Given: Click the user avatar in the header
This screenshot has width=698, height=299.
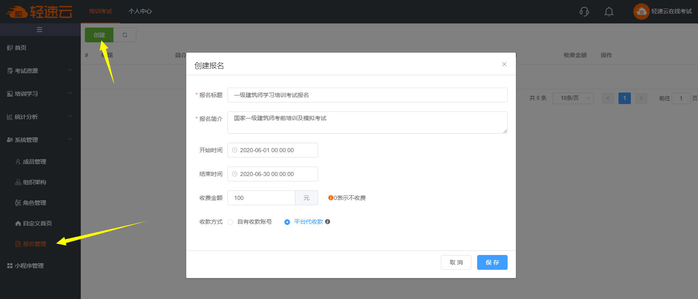Looking at the screenshot, I should point(641,12).
